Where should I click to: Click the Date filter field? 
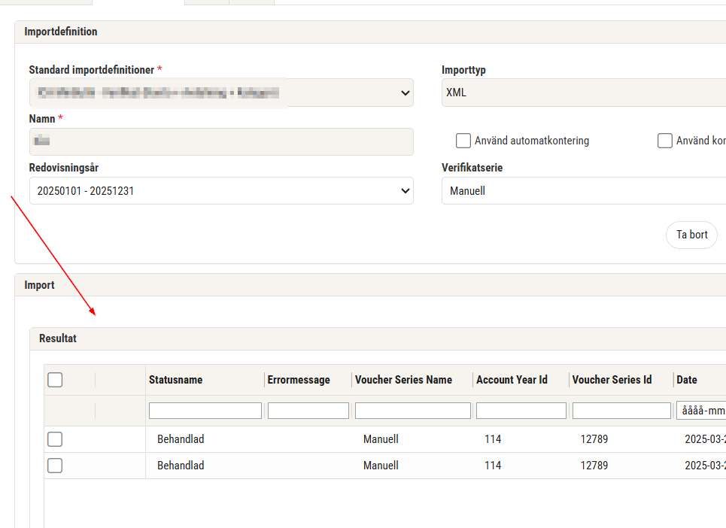point(700,411)
